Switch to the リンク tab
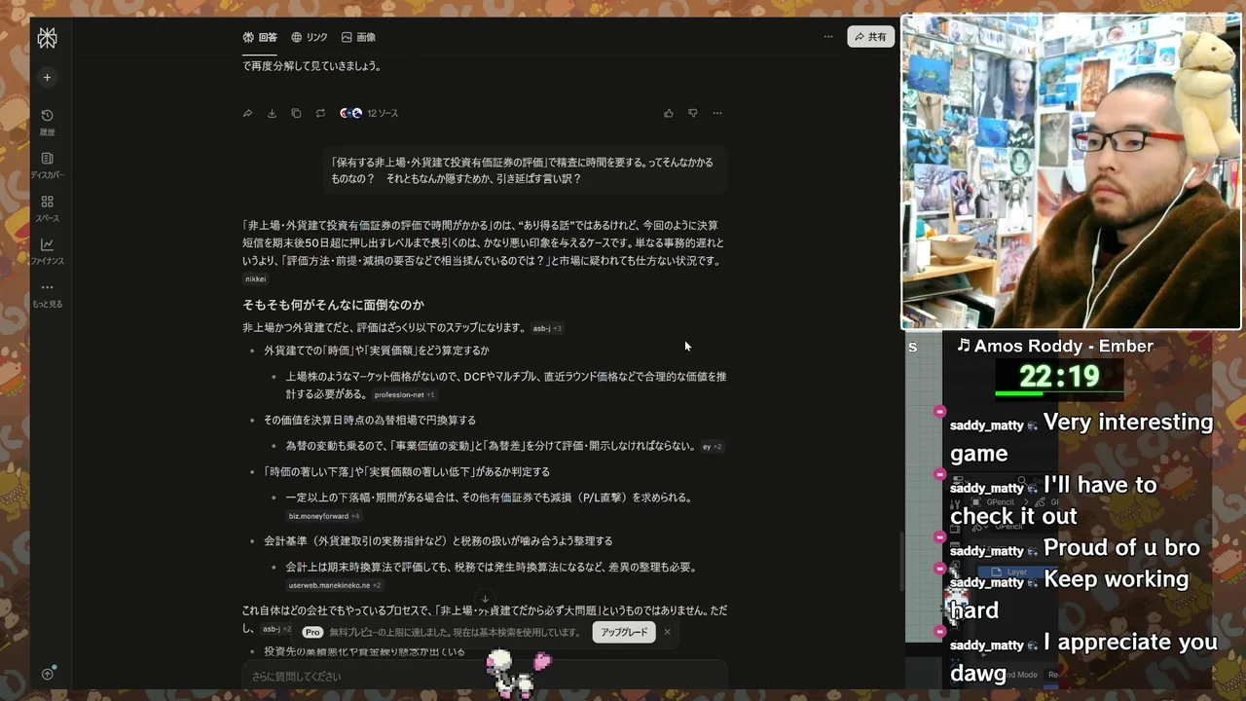Image resolution: width=1246 pixels, height=701 pixels. 310,37
